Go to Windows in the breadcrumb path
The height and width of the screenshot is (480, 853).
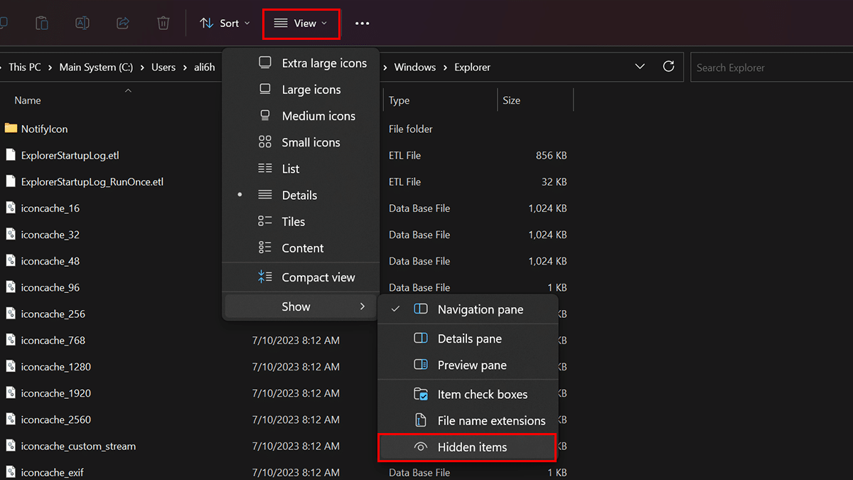pos(414,68)
